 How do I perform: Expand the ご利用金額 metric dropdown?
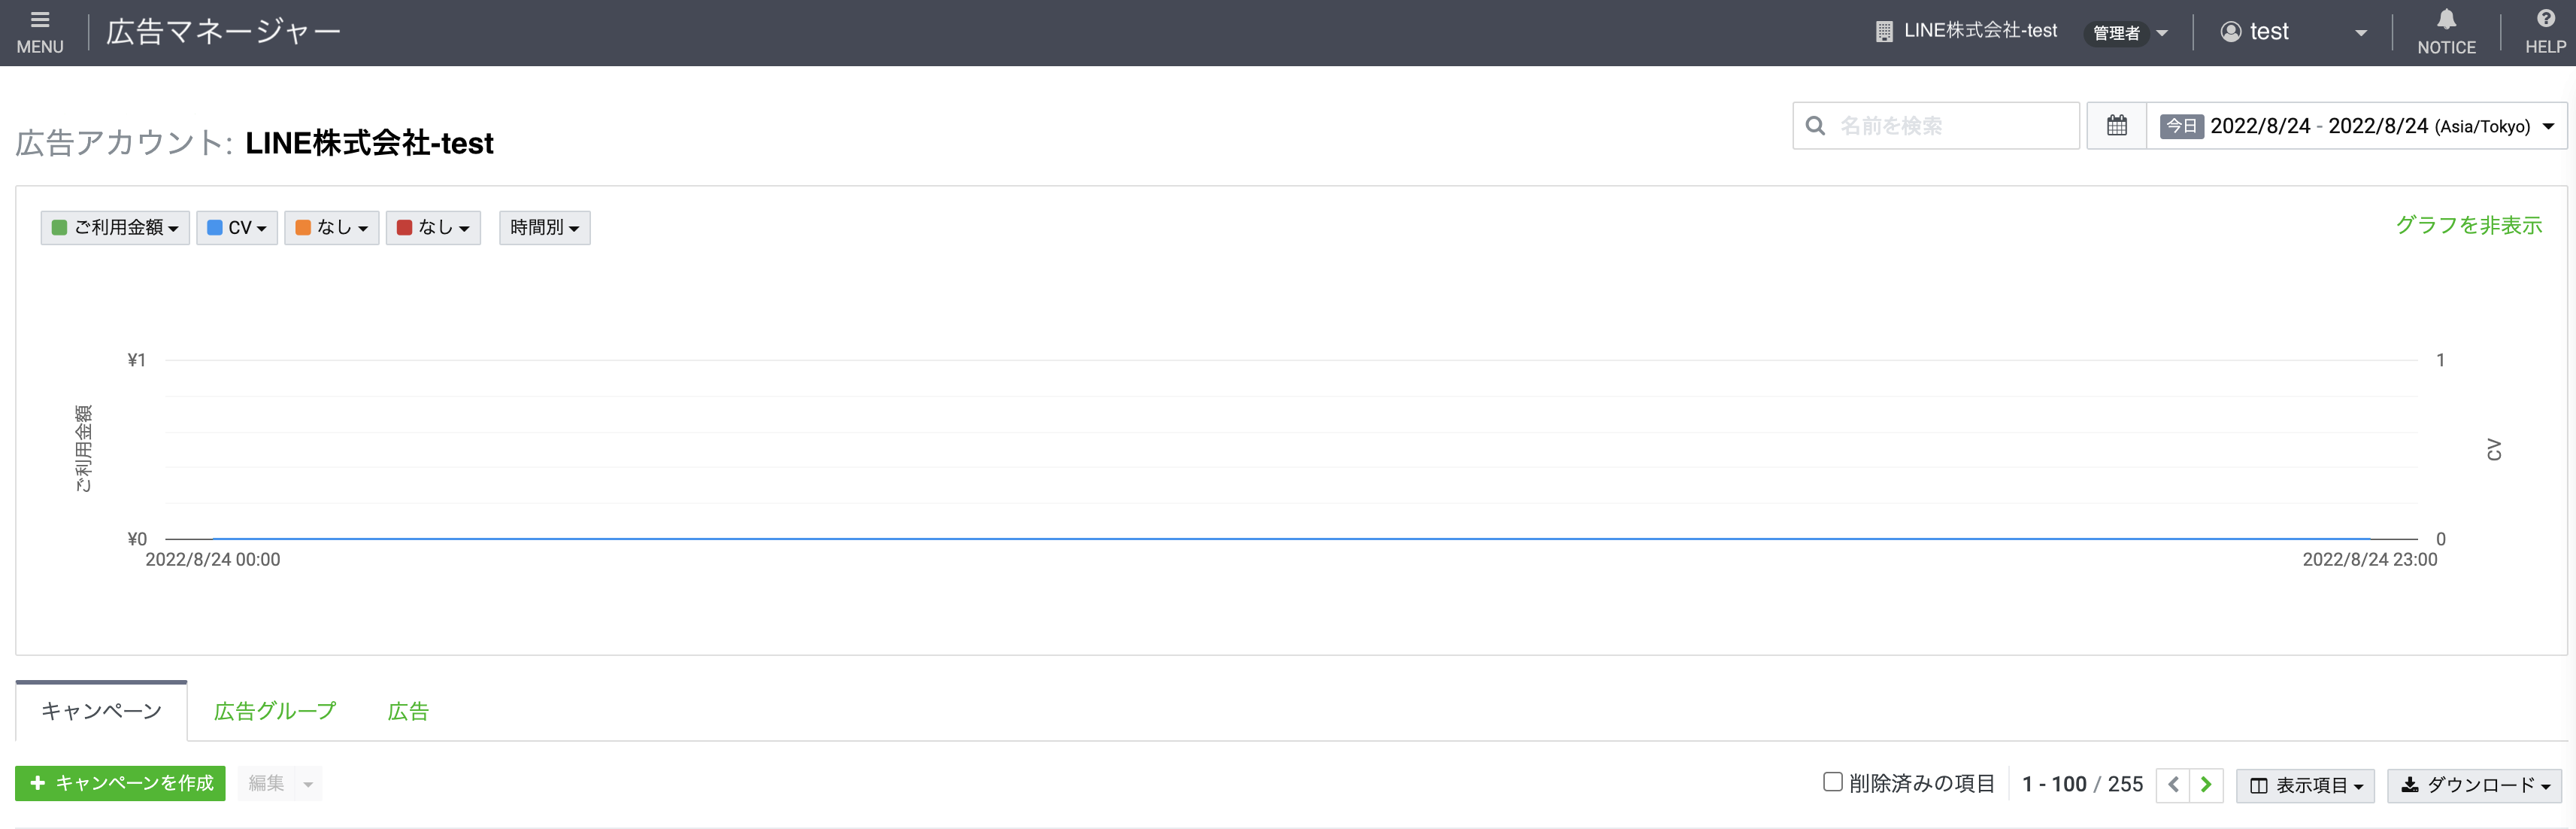pyautogui.click(x=115, y=228)
